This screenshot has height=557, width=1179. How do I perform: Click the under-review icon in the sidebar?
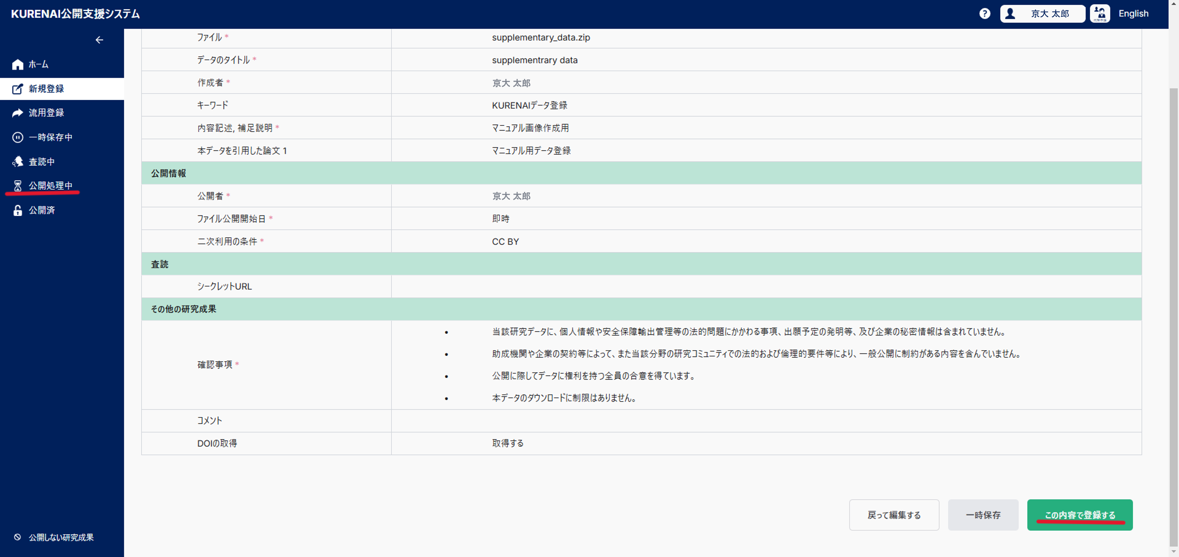pos(18,161)
